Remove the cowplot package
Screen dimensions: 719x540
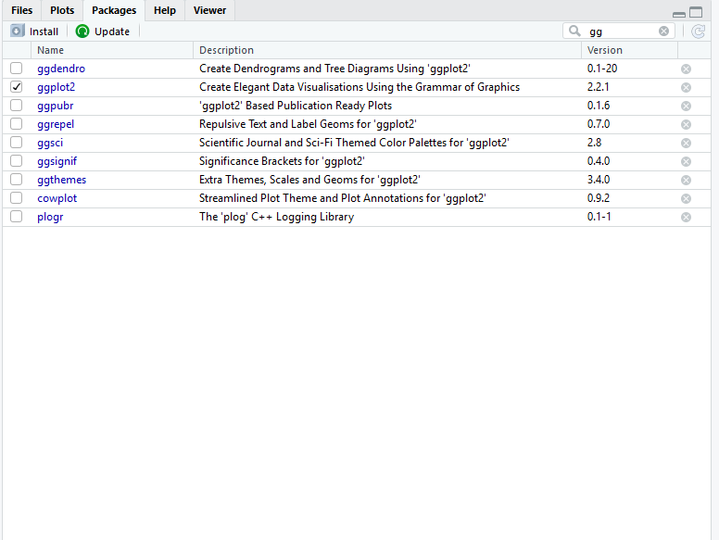point(686,198)
